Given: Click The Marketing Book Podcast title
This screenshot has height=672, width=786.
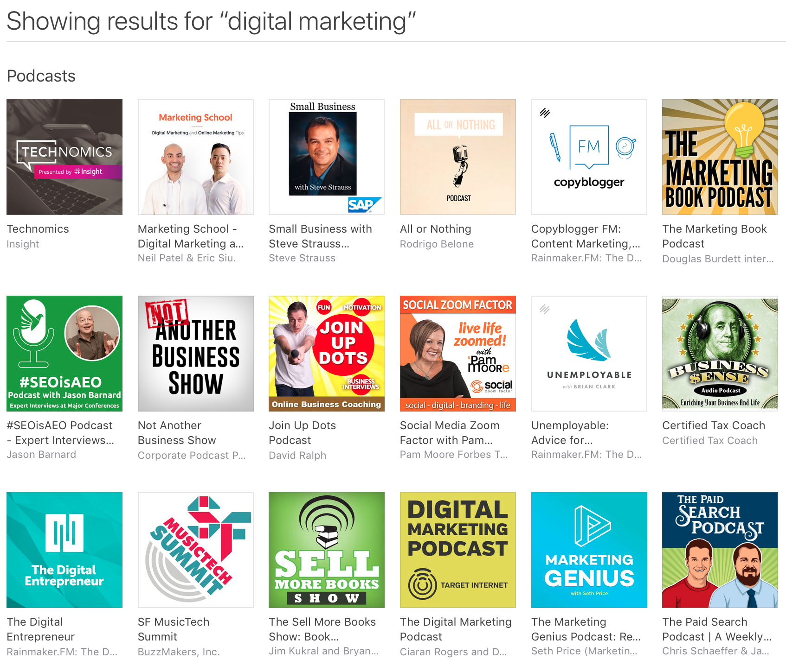Looking at the screenshot, I should coord(715,236).
